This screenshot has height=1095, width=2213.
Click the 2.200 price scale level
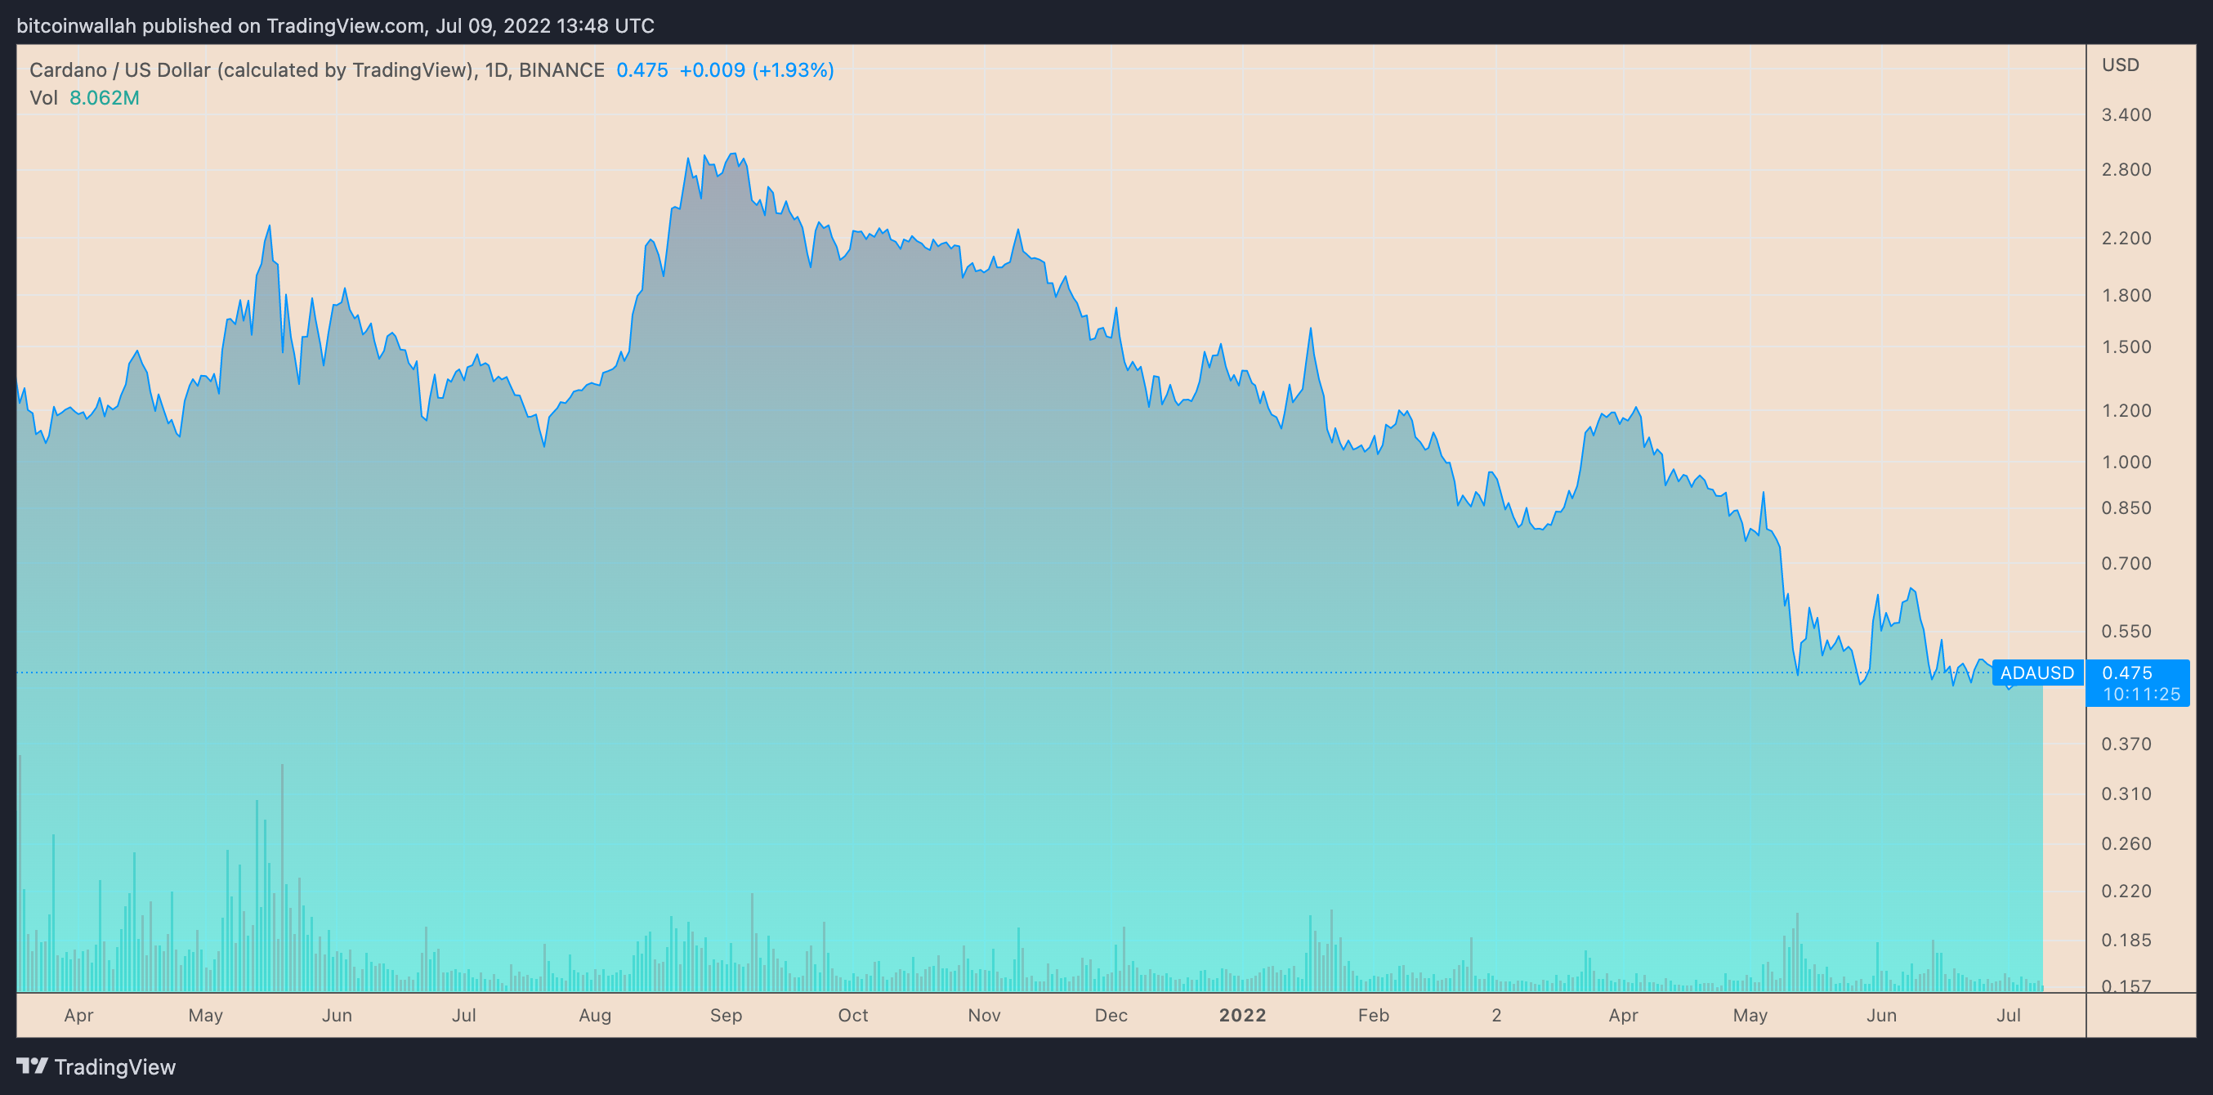point(2126,238)
